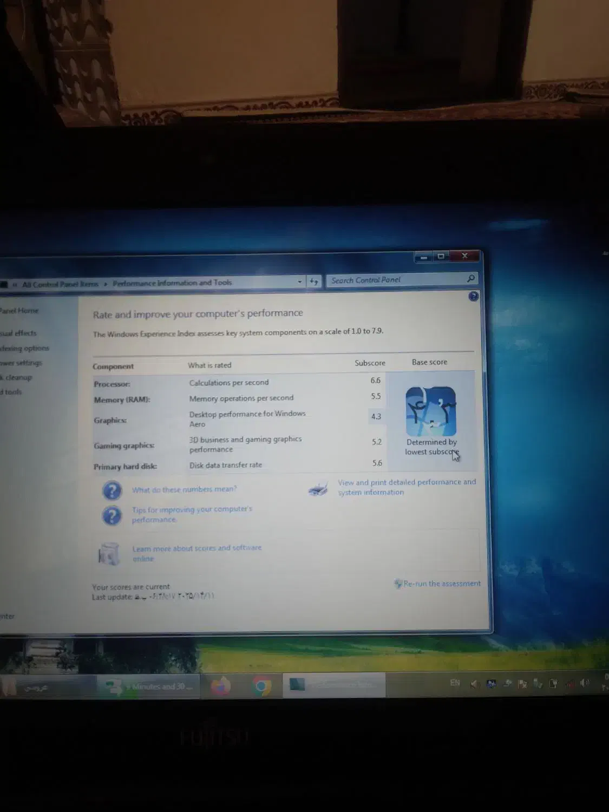The height and width of the screenshot is (812, 609).
Task: Click 'Re-run the assessment' link
Action: 442,584
